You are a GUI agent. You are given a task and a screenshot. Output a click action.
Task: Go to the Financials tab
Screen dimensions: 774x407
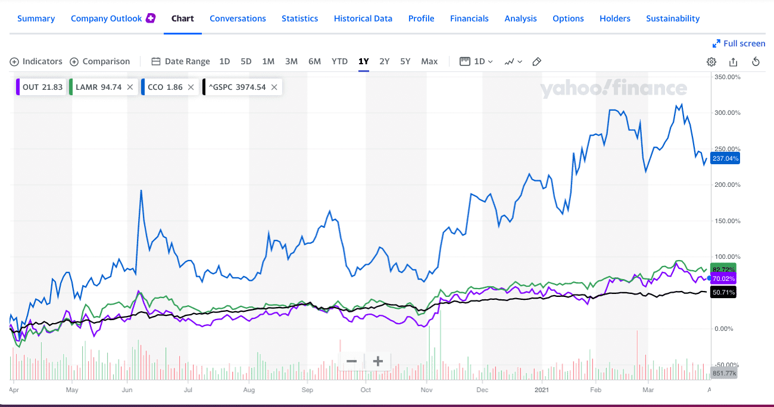pyautogui.click(x=469, y=18)
